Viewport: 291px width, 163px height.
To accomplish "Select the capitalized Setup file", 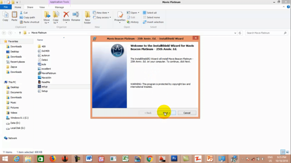I will click(x=43, y=91).
